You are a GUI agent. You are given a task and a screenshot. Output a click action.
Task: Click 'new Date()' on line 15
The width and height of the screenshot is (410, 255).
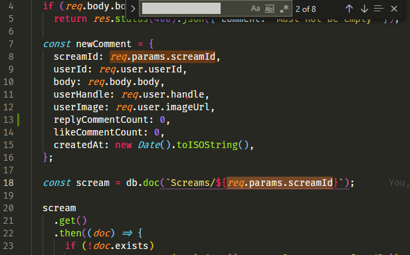pos(143,145)
